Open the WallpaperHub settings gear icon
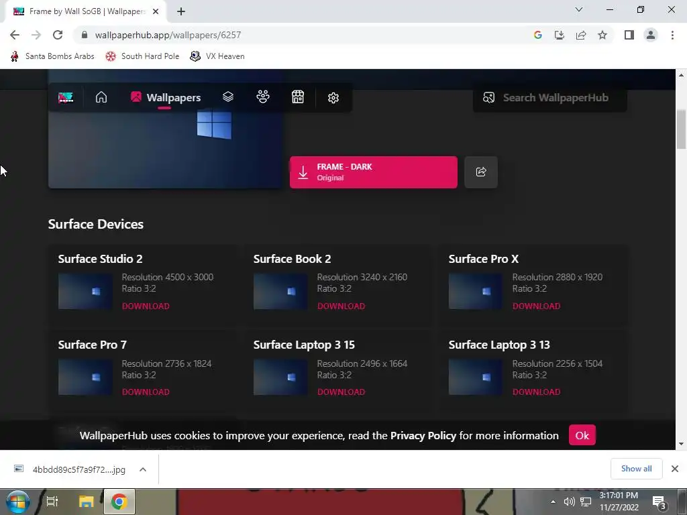 pos(333,98)
